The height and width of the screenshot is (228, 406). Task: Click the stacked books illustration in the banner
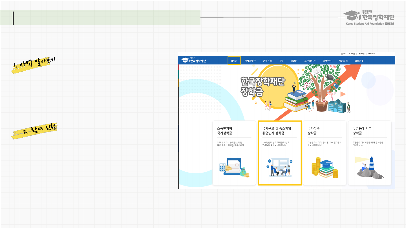coord(295,101)
